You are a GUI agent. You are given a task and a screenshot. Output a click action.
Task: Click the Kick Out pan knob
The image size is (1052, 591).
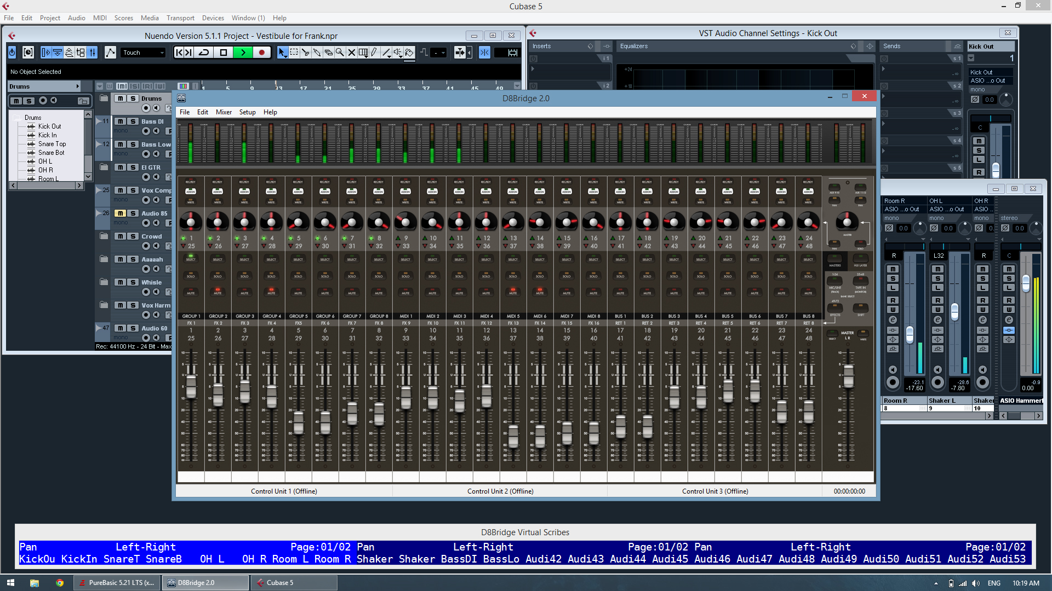(1005, 100)
